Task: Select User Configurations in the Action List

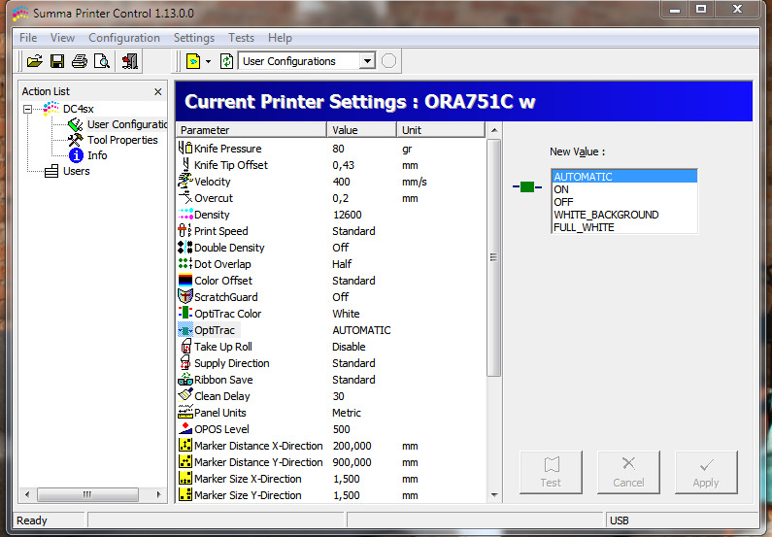Action: coord(127,124)
